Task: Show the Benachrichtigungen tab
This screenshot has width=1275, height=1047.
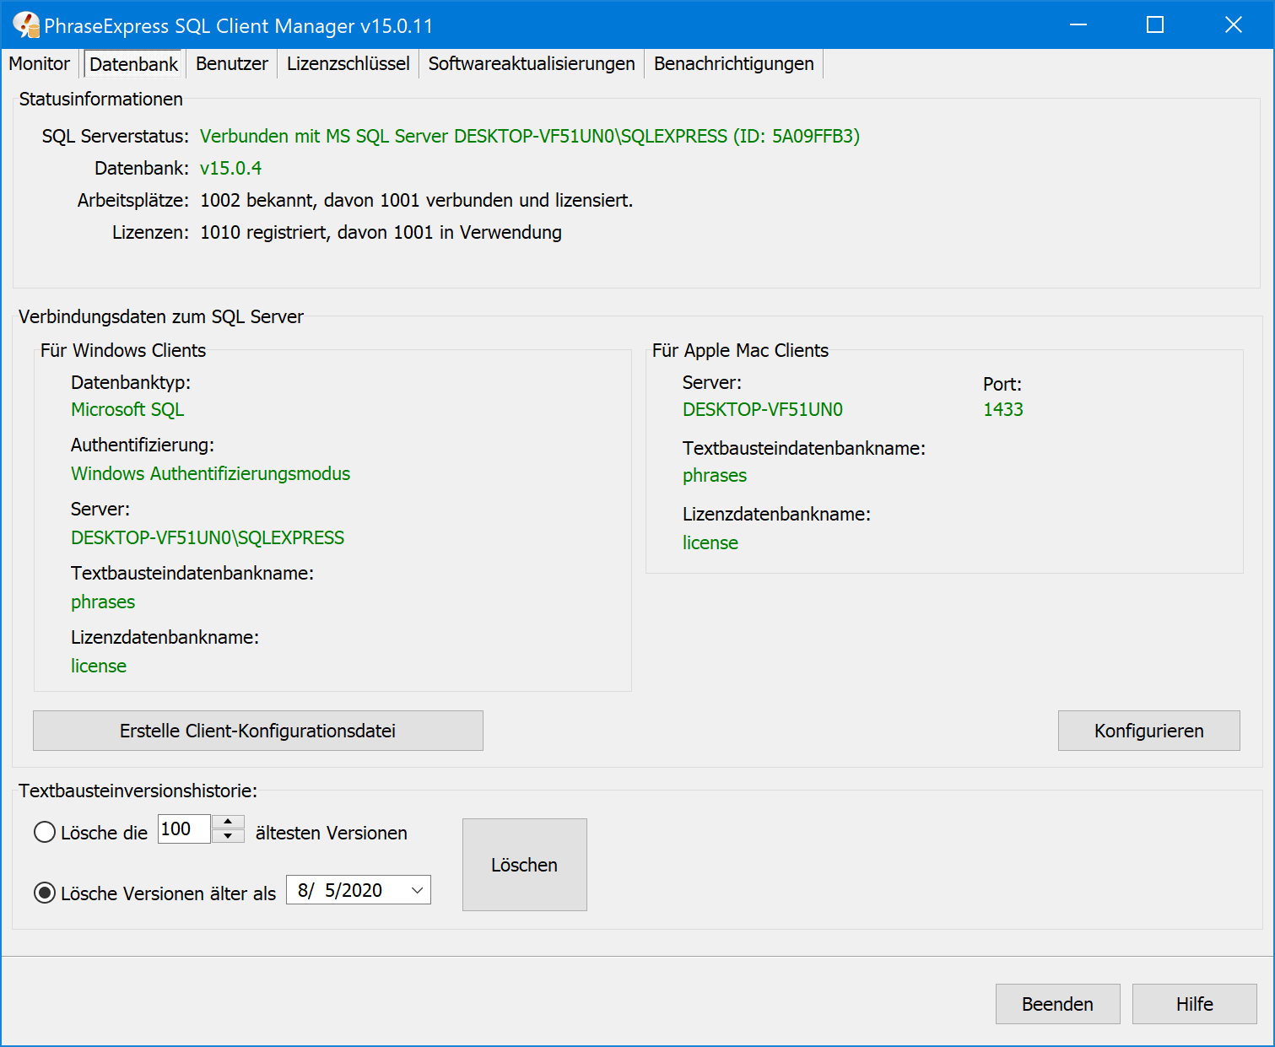Action: pyautogui.click(x=734, y=63)
